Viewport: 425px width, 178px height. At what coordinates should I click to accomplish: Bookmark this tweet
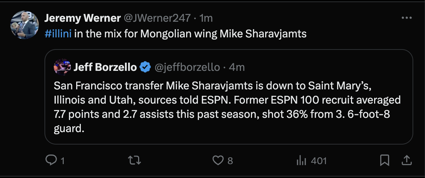coord(384,161)
